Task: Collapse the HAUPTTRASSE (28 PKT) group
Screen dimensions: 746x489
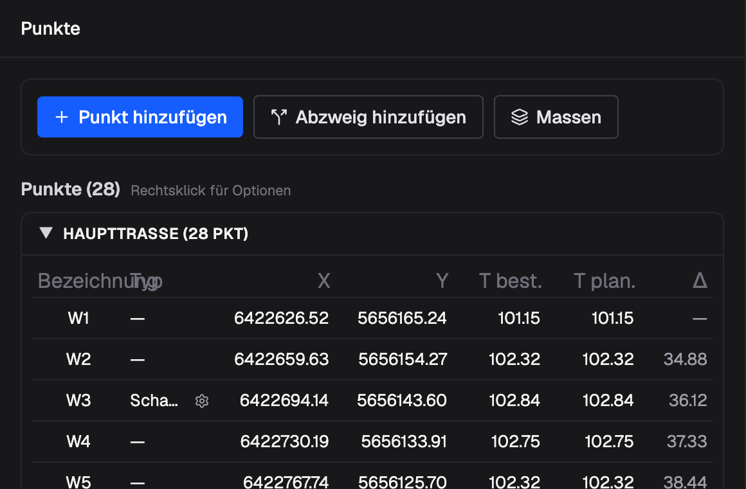Action: tap(46, 233)
